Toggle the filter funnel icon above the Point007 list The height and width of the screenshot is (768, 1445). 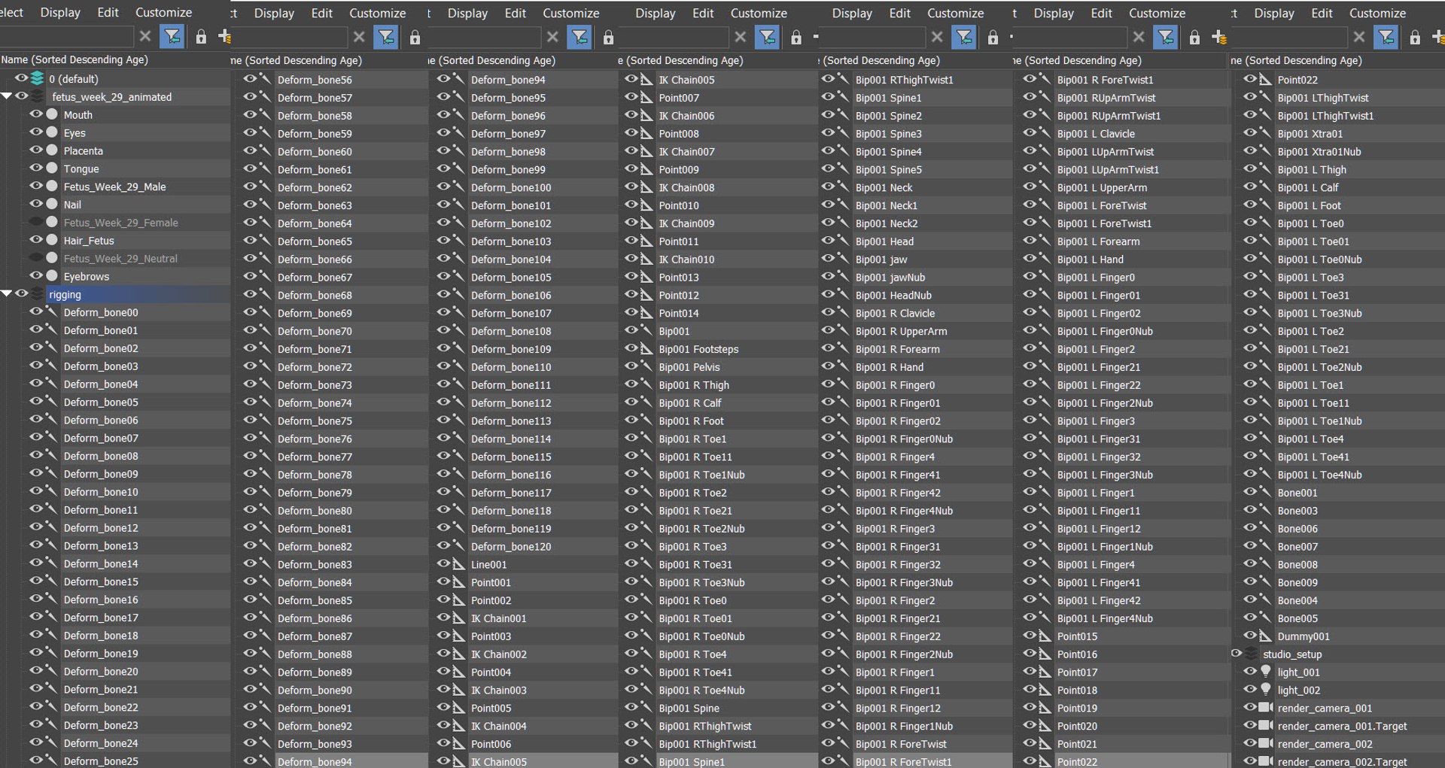tap(768, 37)
